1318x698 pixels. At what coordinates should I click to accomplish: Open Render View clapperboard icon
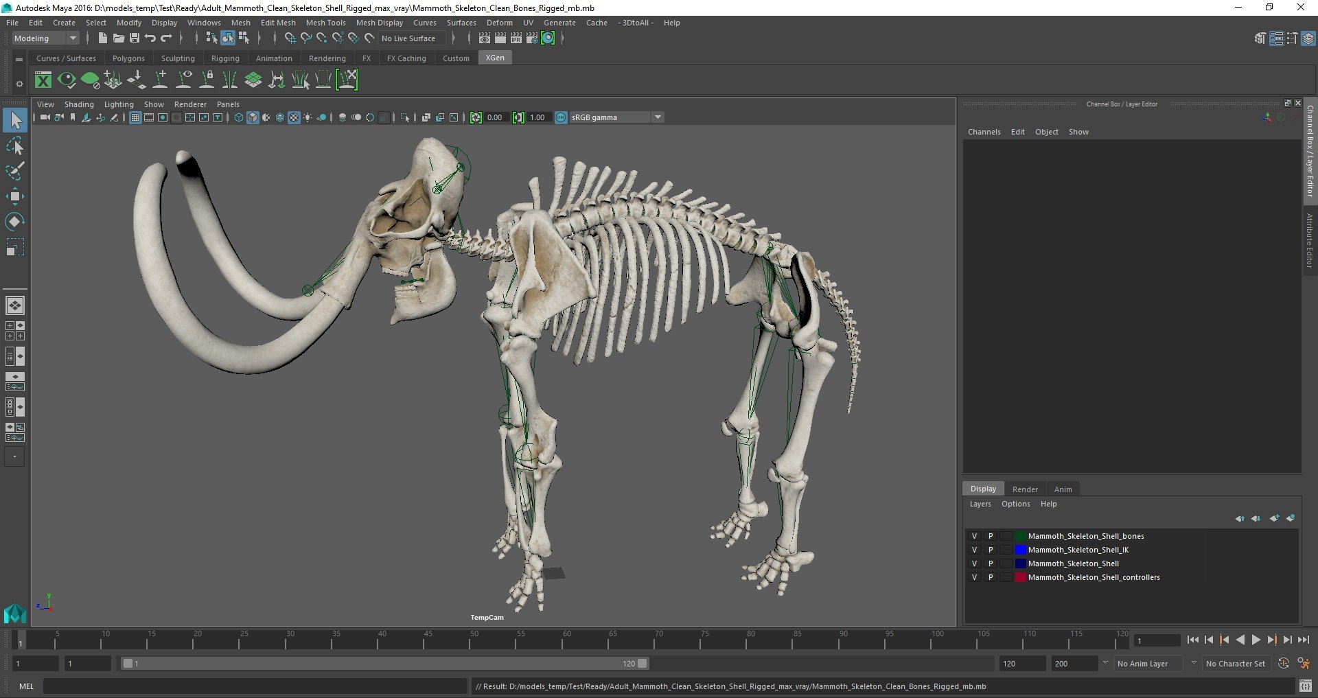(x=485, y=38)
